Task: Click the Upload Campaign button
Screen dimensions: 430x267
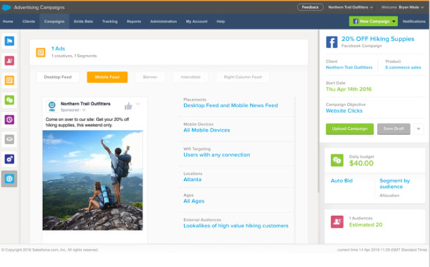Action: [350, 129]
